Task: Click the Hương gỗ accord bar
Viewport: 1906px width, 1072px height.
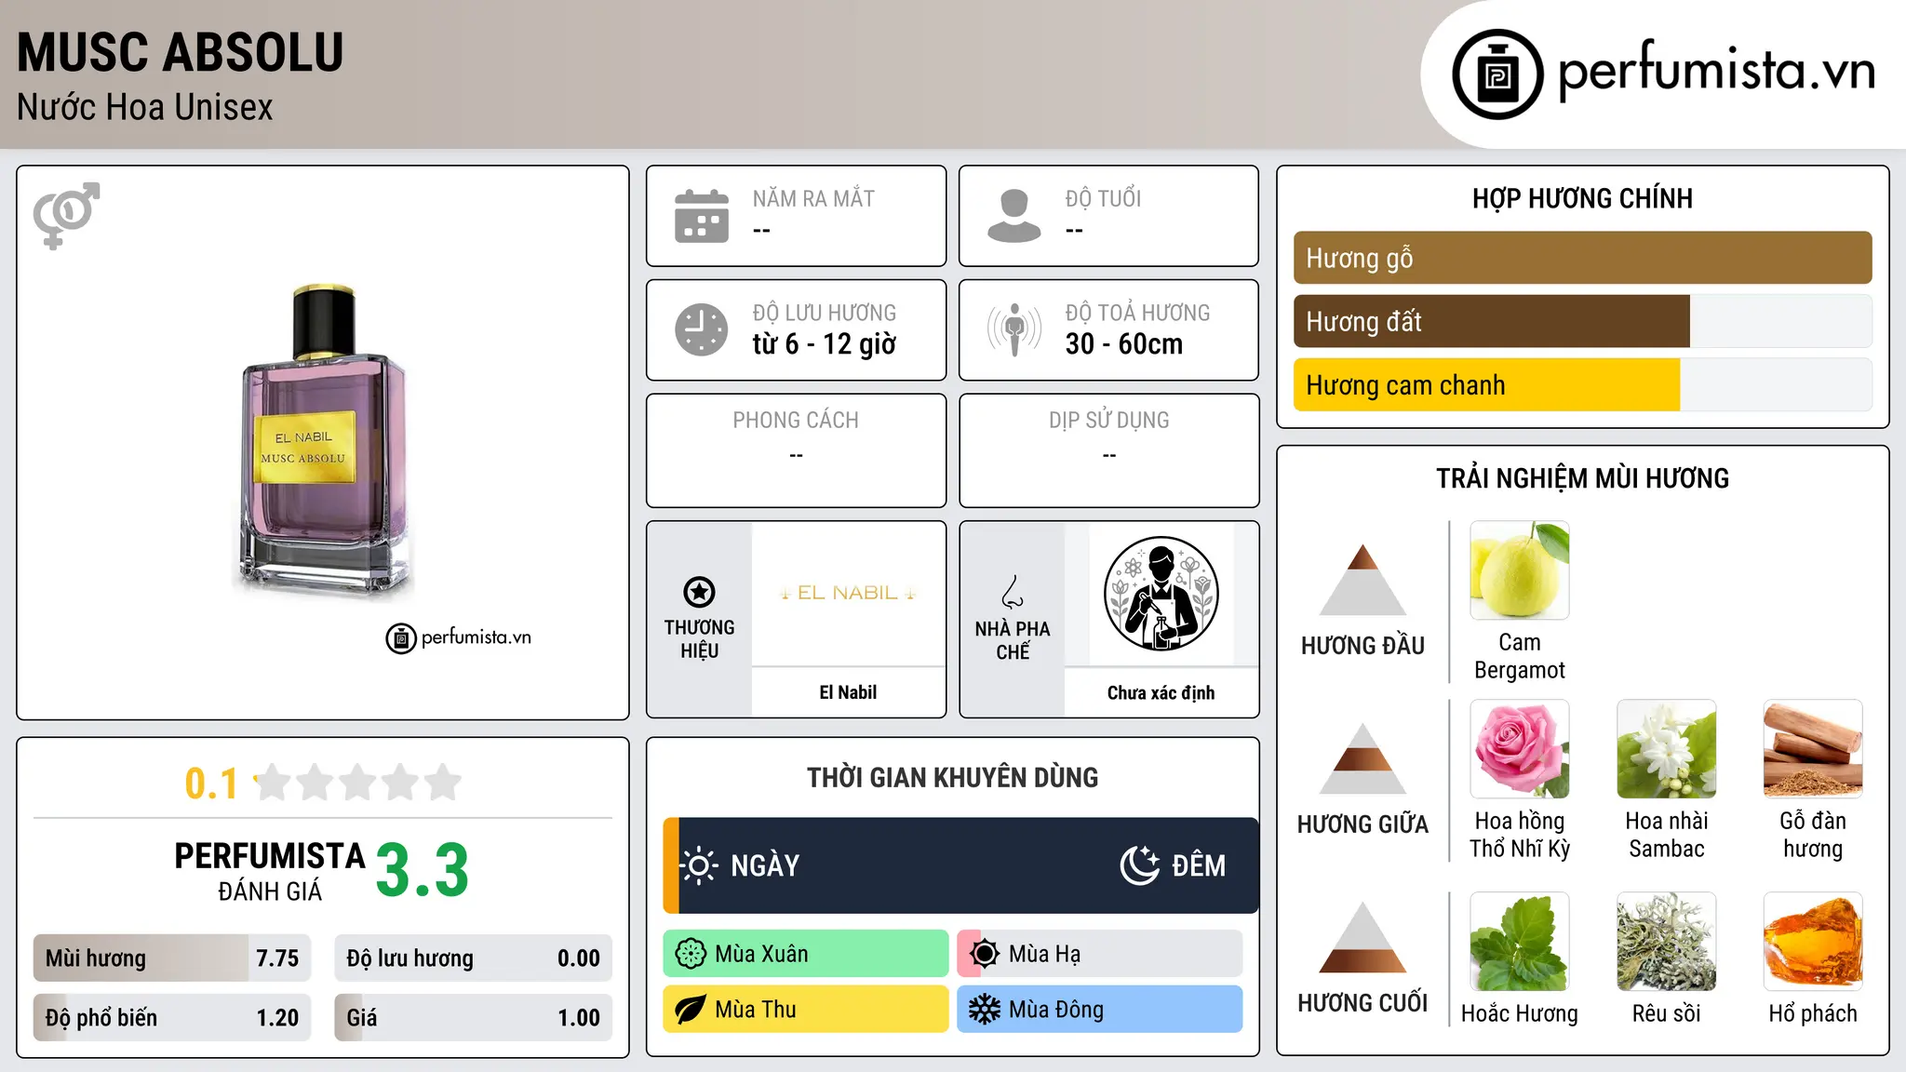Action: [1582, 258]
